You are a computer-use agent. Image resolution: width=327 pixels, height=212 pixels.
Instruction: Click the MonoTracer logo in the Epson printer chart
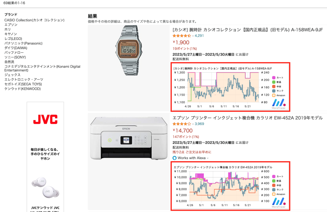(278, 203)
